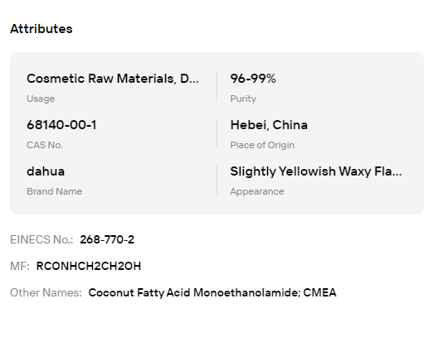Select the dahua brand name
The height and width of the screenshot is (347, 428).
point(46,171)
